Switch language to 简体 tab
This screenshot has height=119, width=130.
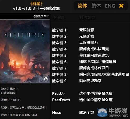click(82, 6)
